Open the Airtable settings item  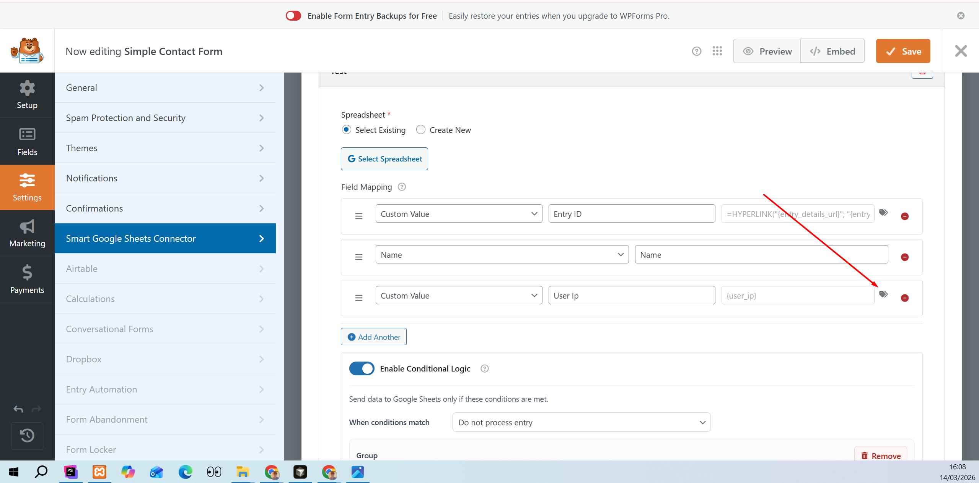click(x=165, y=269)
